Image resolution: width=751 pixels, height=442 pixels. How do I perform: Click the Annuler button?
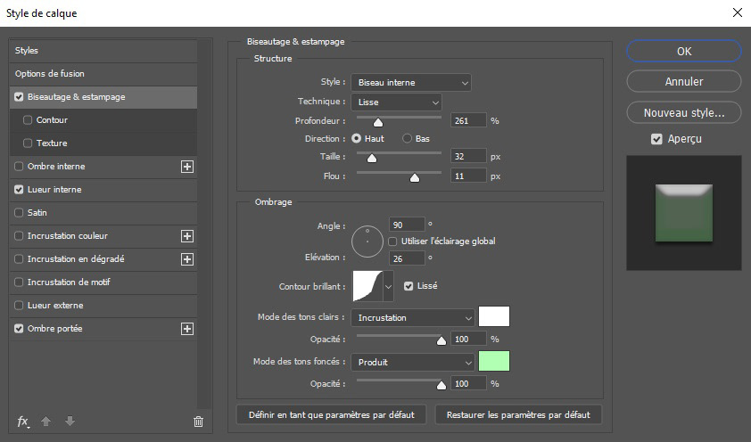(x=684, y=82)
